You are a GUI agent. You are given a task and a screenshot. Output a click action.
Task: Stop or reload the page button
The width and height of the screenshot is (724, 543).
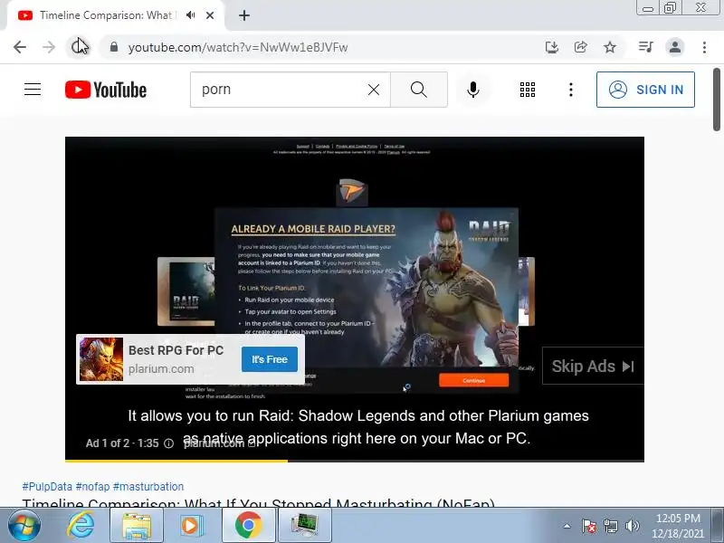[x=78, y=47]
